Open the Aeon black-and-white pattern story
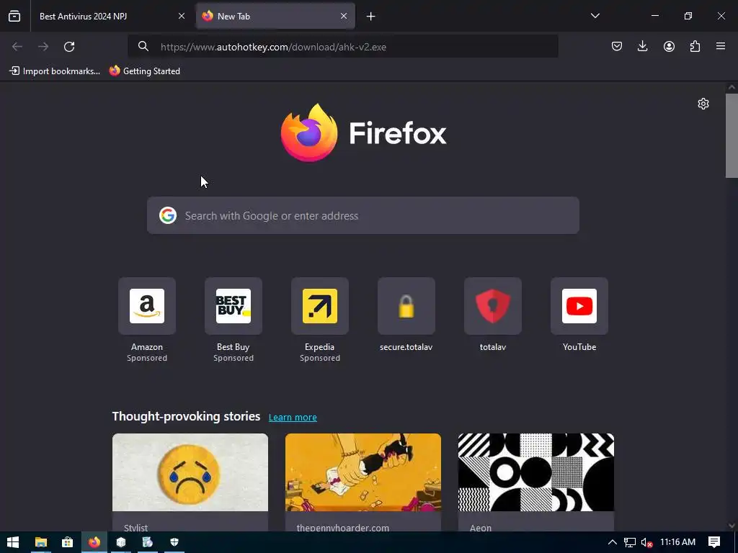 click(536, 482)
